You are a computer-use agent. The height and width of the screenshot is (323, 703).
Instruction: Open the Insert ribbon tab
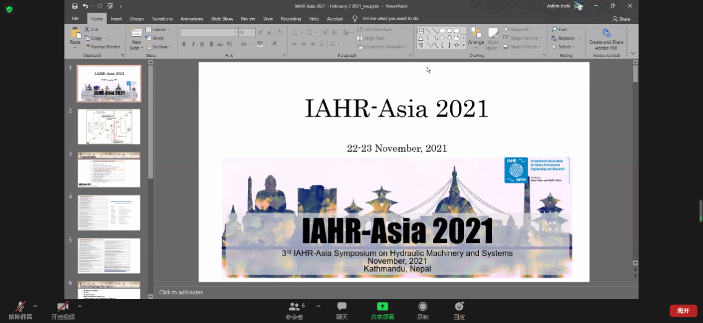pos(116,18)
